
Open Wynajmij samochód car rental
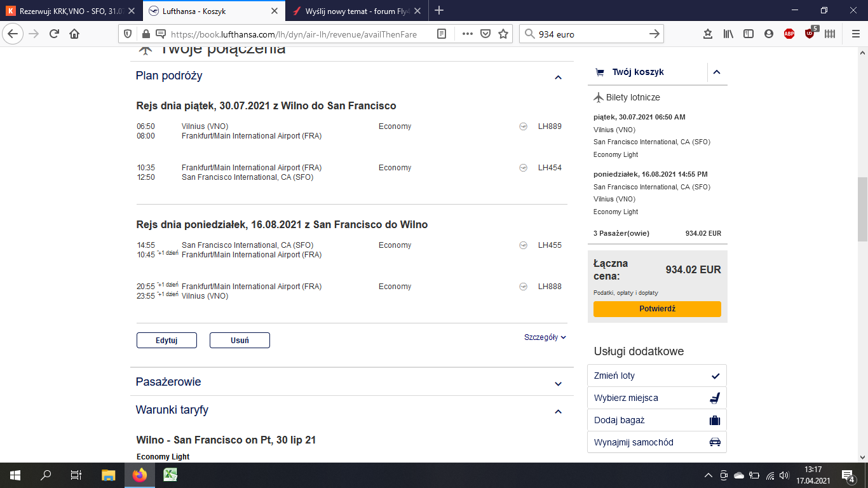[x=657, y=442]
